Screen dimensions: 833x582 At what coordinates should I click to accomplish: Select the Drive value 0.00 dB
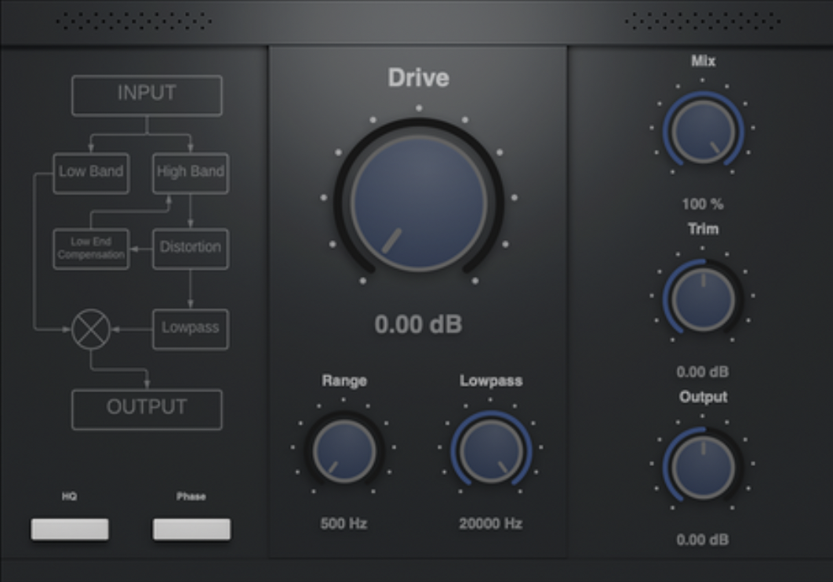(418, 324)
